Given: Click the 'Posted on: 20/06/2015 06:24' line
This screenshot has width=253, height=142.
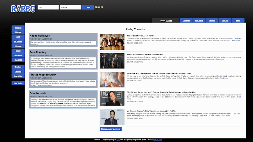Looking at the screenshot, I should pos(41,55).
